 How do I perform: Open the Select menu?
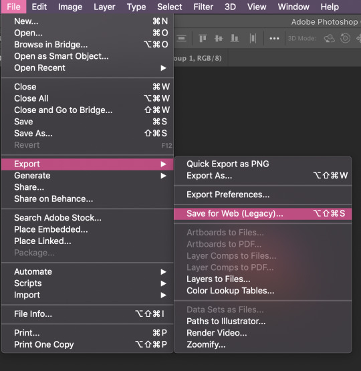pyautogui.click(x=170, y=7)
